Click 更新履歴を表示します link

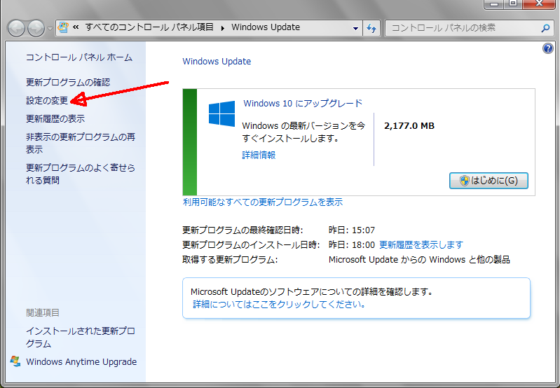coord(421,245)
